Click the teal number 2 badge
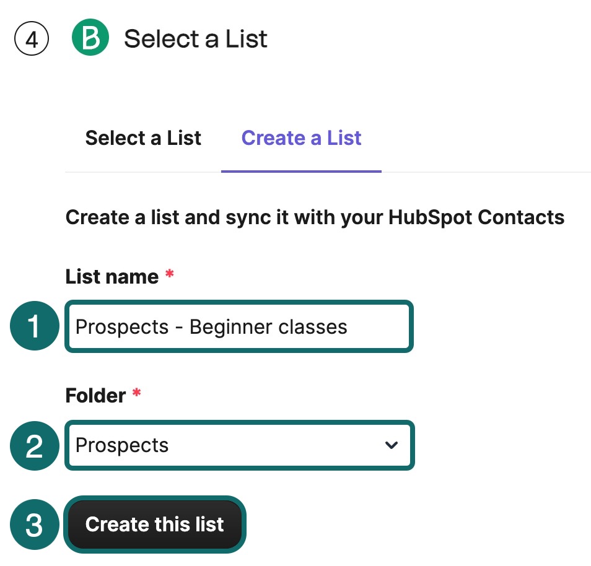Viewport: 591px width, 566px height. pyautogui.click(x=34, y=445)
